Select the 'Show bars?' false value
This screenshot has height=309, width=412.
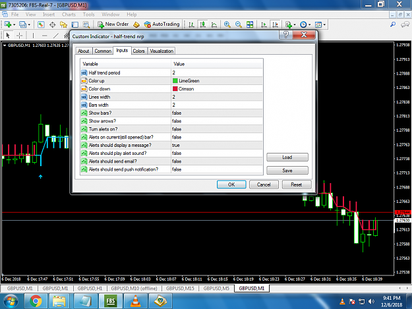pos(217,113)
